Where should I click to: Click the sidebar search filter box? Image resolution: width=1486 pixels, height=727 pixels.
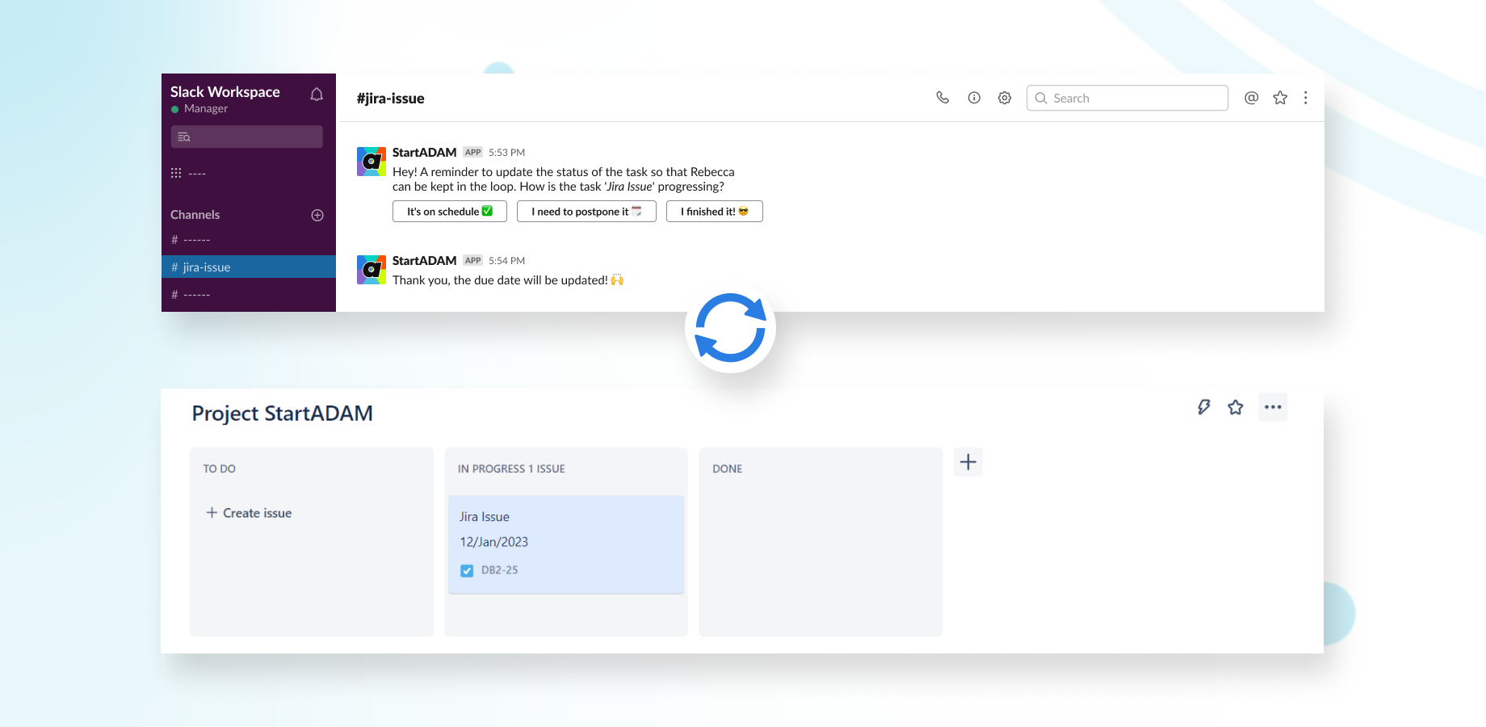[247, 137]
